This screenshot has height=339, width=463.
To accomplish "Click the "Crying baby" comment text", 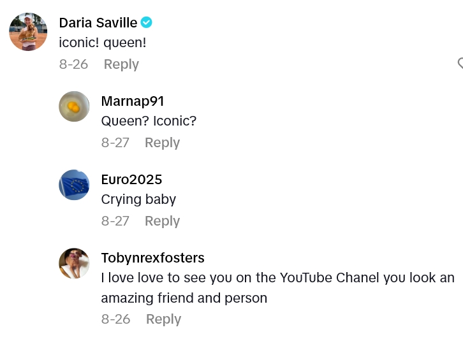I will tap(138, 199).
